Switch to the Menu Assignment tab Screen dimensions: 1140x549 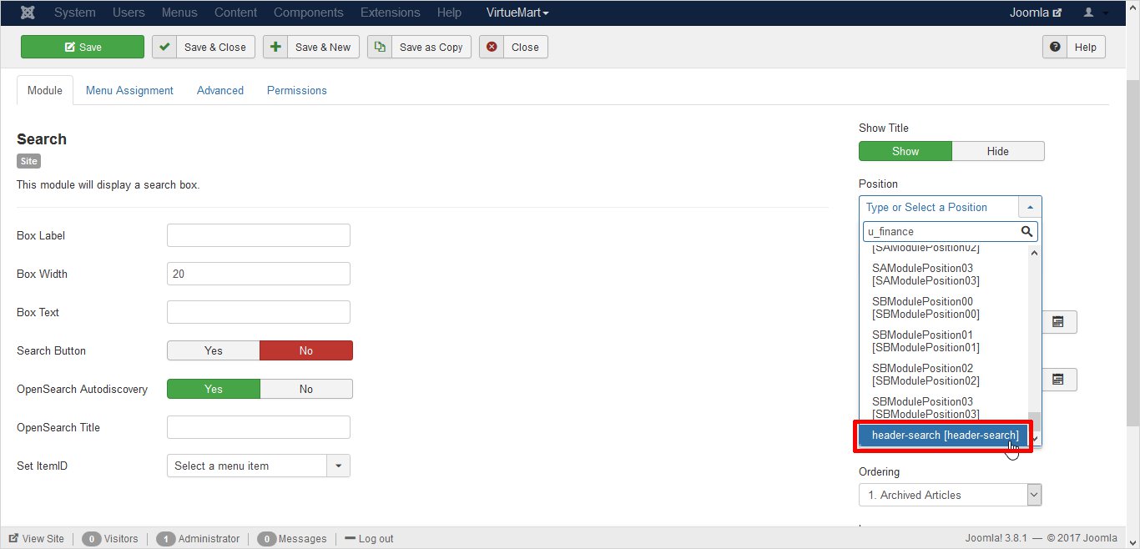pyautogui.click(x=129, y=90)
